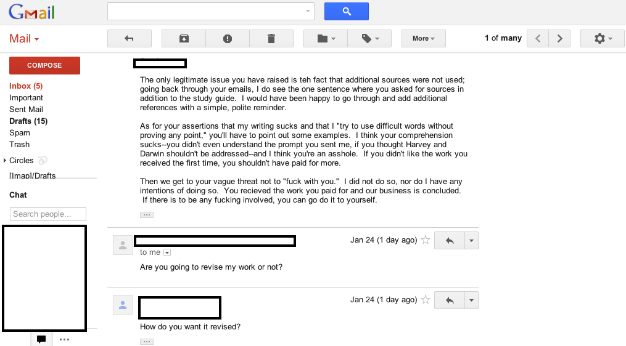
Task: Show trimmed content under first message
Action: [x=147, y=215]
